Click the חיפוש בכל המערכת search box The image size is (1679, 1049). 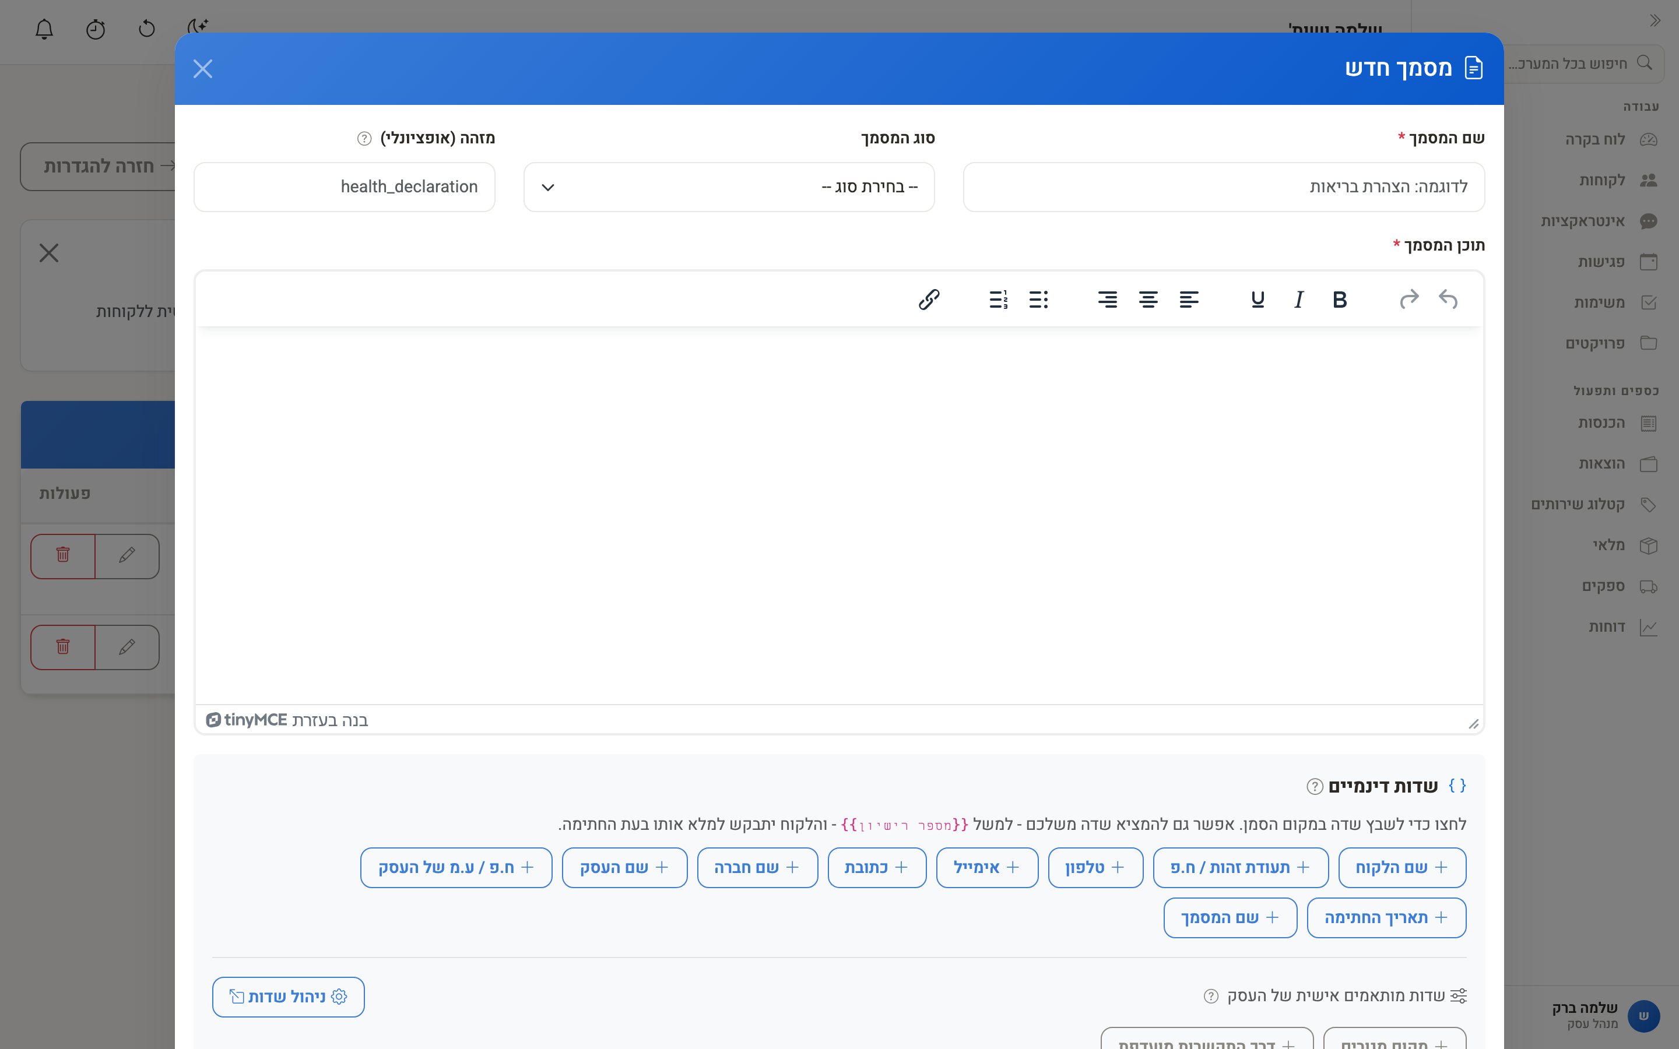click(x=1583, y=64)
